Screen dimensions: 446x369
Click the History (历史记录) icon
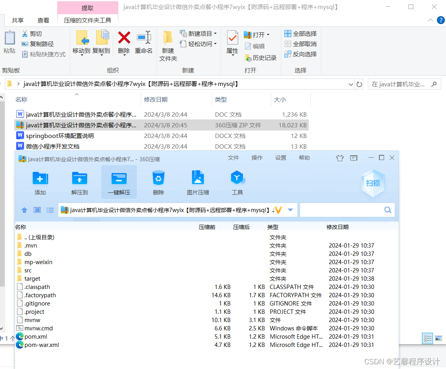point(248,58)
